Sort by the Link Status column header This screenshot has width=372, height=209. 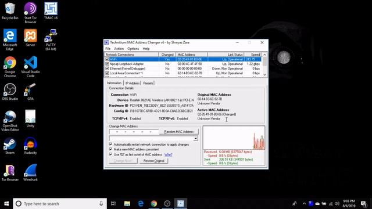tap(226, 55)
